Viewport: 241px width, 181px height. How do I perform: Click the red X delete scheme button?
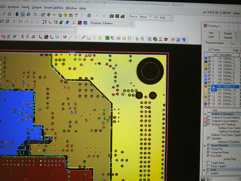click(x=208, y=179)
